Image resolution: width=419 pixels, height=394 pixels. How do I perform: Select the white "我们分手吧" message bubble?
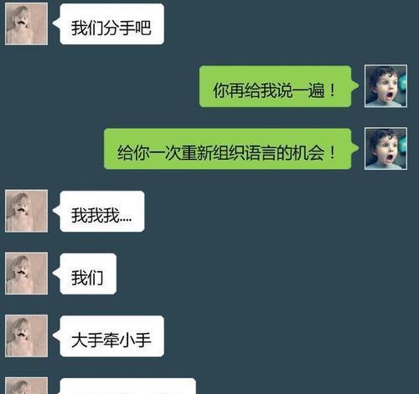(x=111, y=24)
